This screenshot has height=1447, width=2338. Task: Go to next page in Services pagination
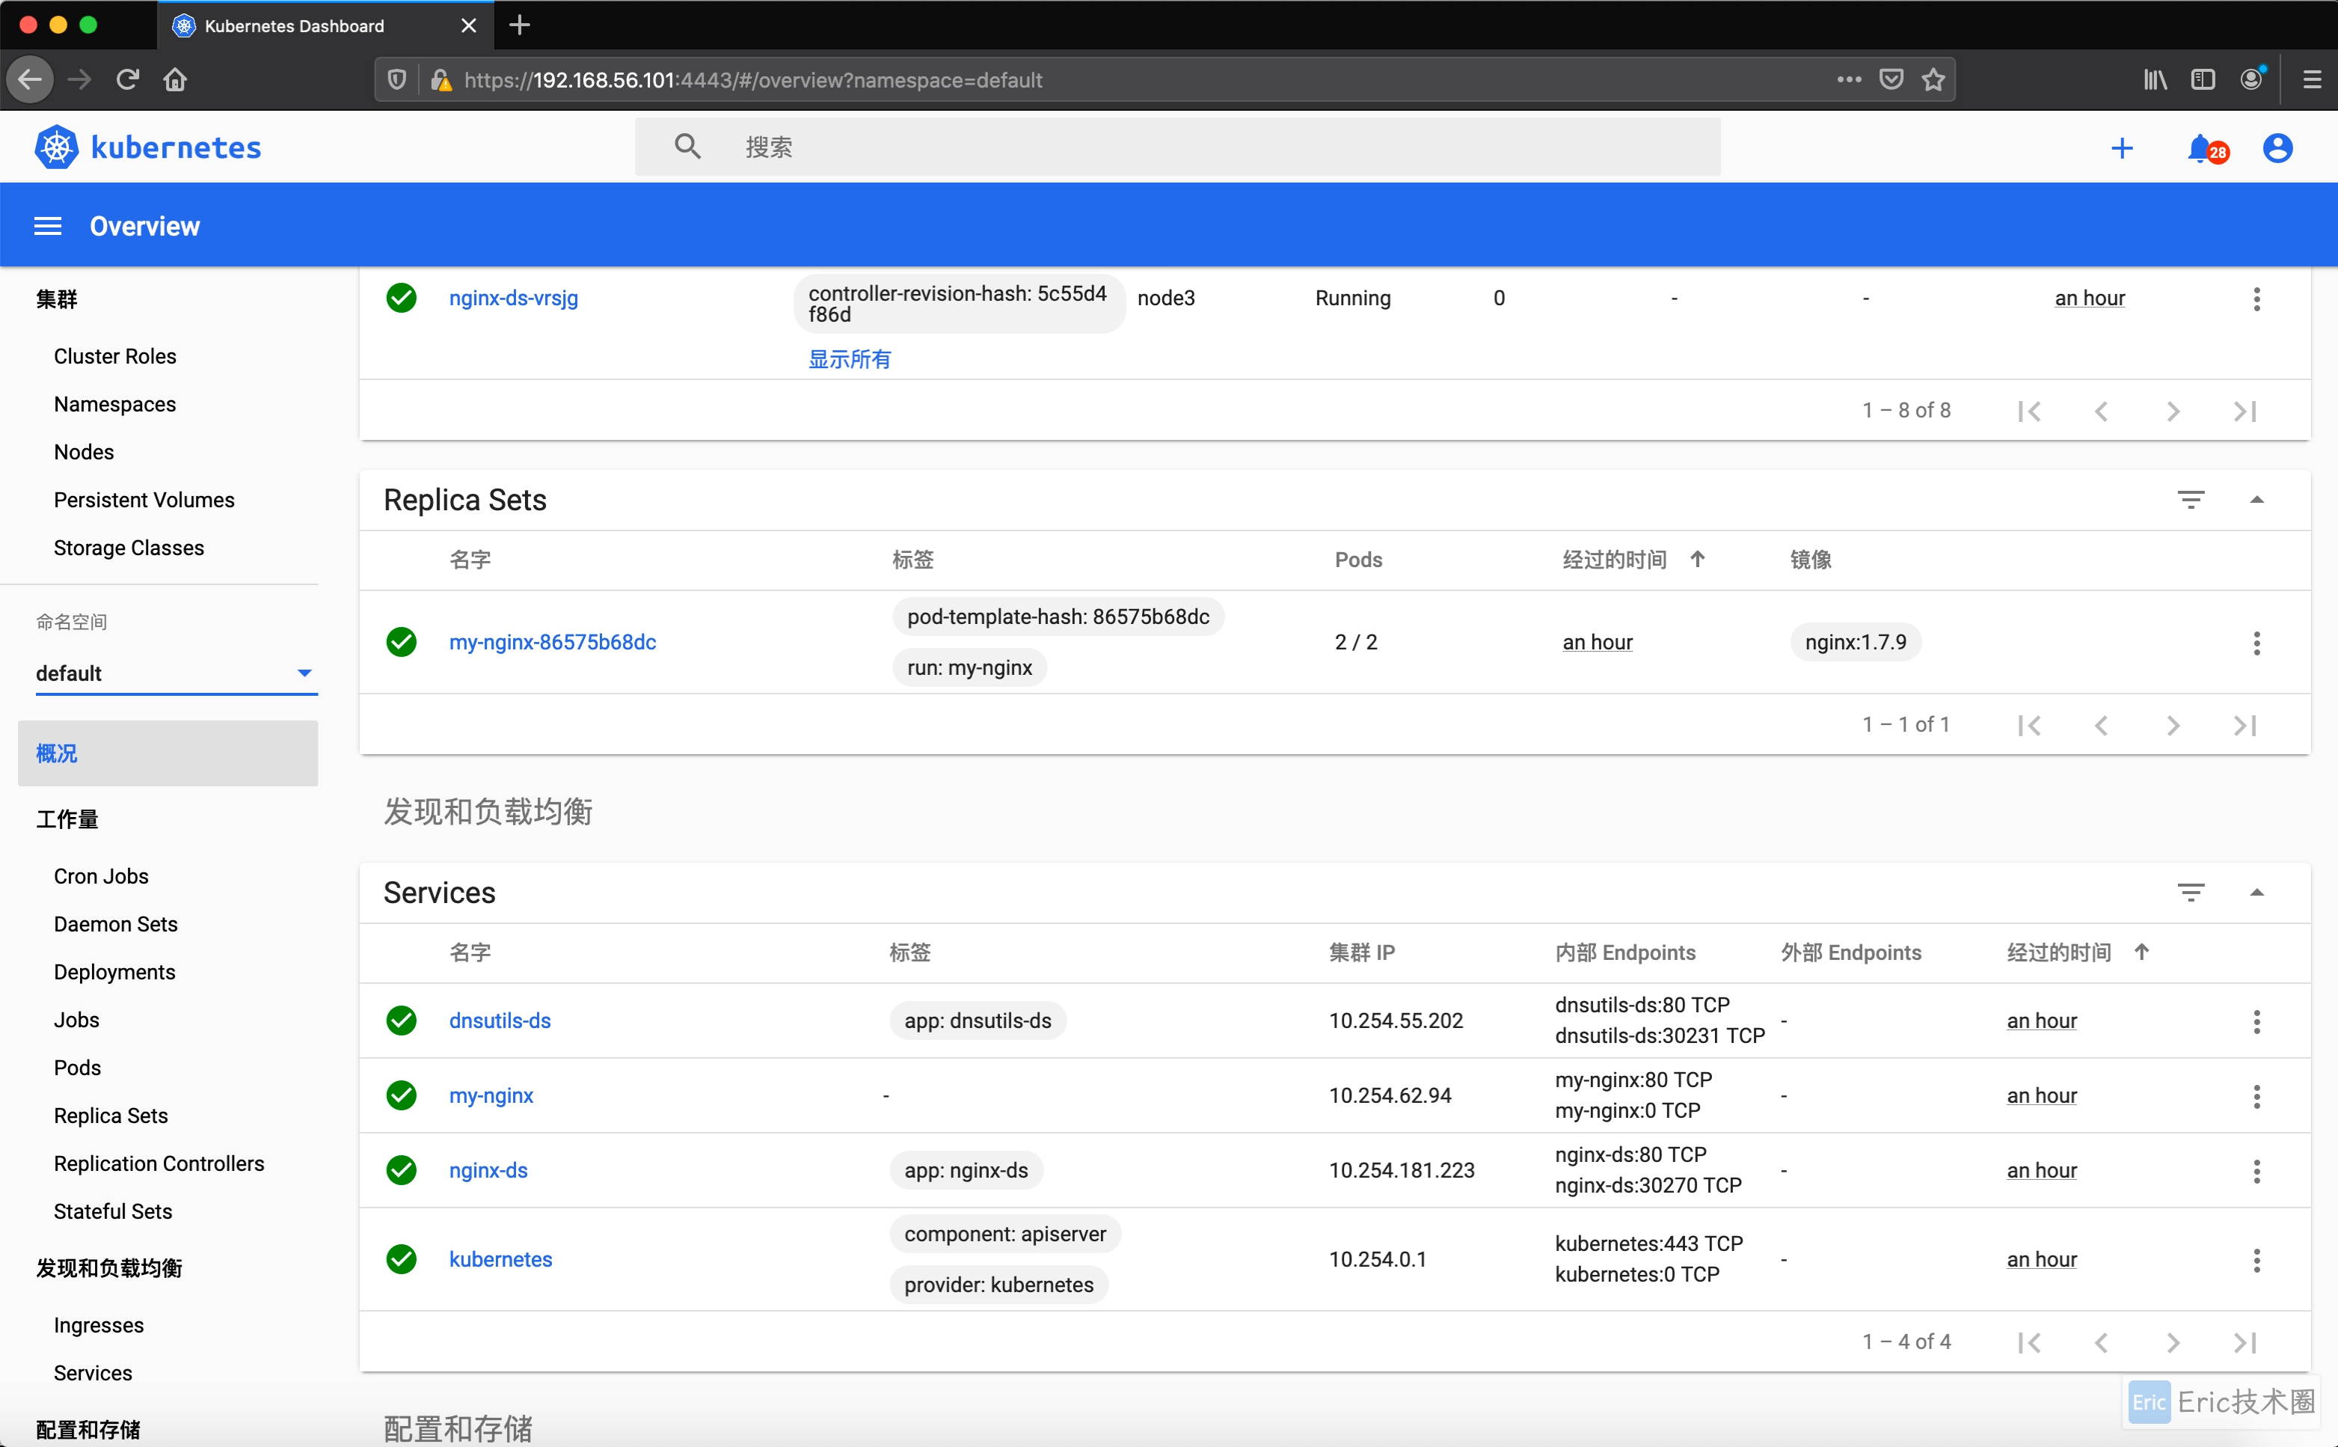(2173, 1342)
